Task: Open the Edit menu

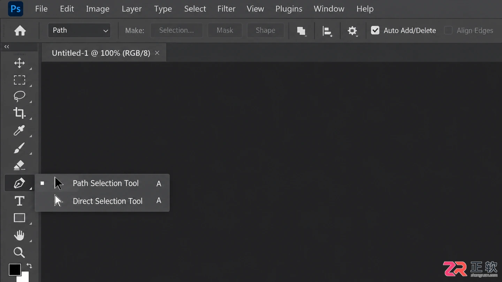Action: 67,9
